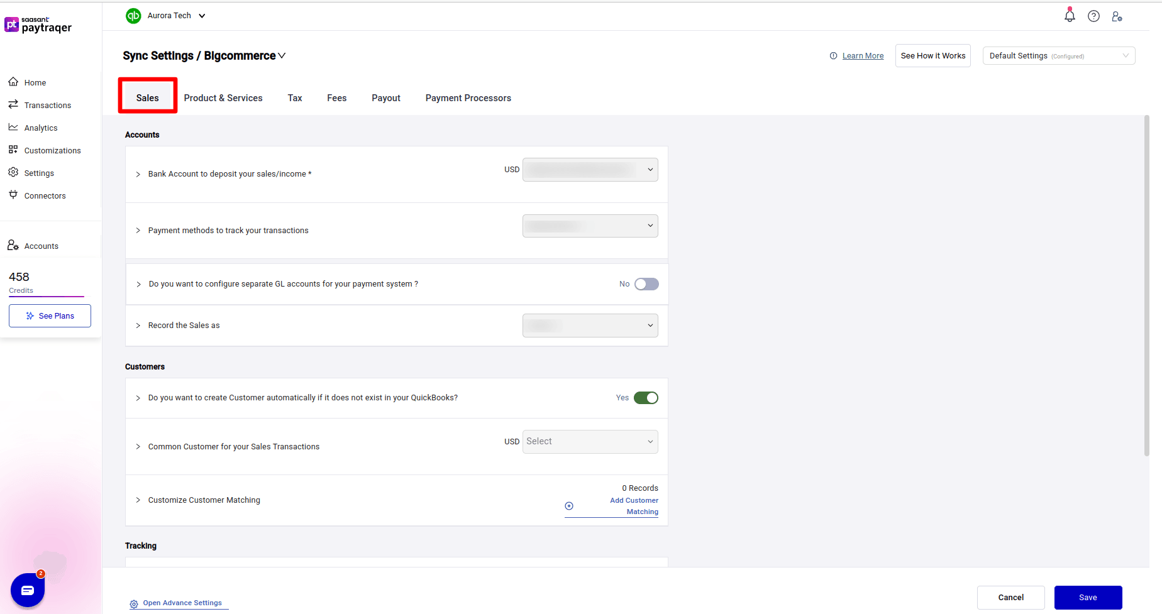Open the Analytics section
1162x614 pixels.
pyautogui.click(x=41, y=128)
